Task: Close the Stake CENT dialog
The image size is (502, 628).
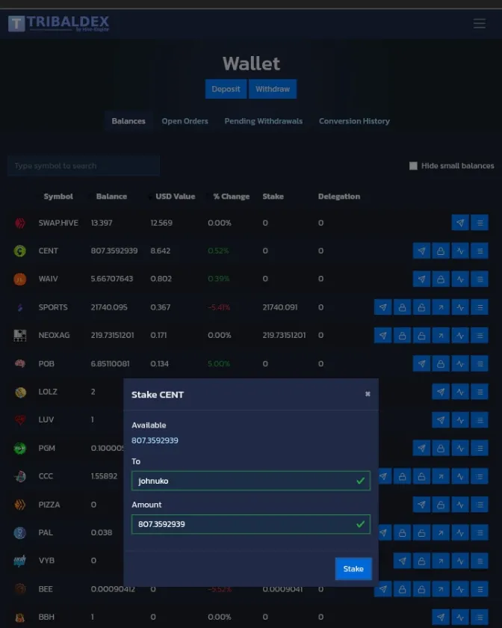Action: [x=368, y=394]
